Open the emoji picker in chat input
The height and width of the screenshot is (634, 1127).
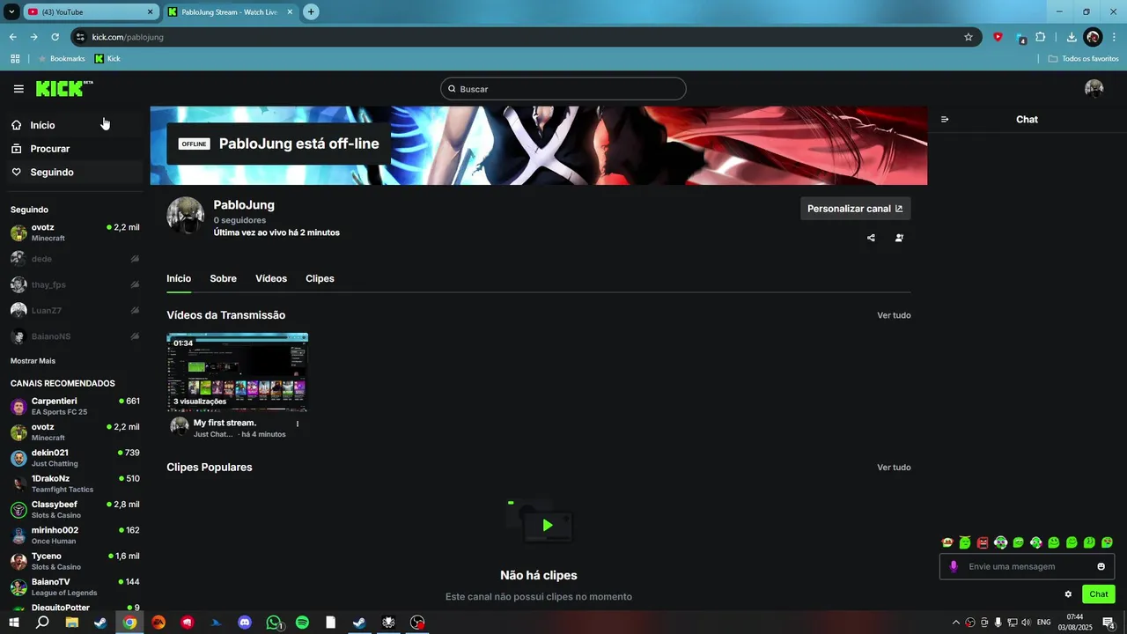[x=1101, y=566]
